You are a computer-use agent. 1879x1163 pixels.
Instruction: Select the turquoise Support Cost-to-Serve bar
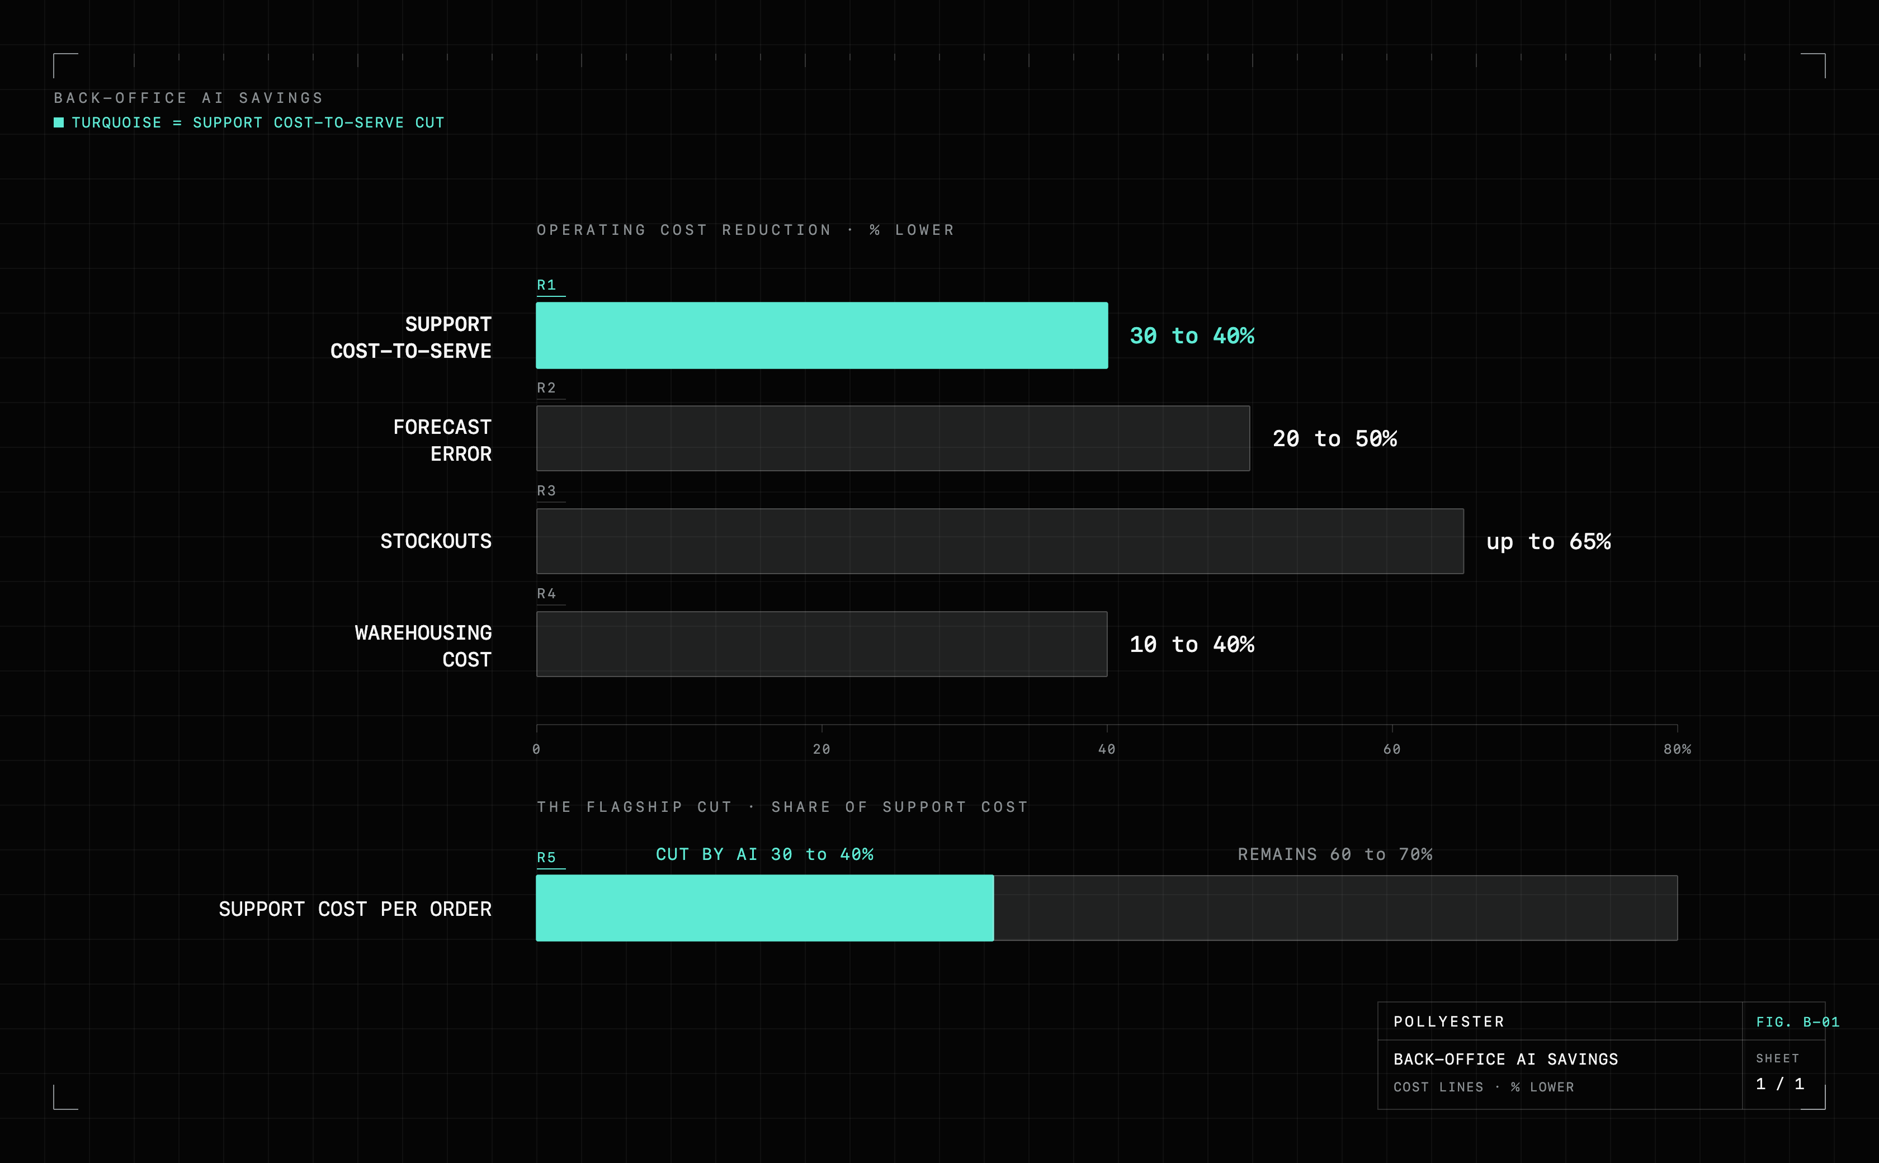822,335
